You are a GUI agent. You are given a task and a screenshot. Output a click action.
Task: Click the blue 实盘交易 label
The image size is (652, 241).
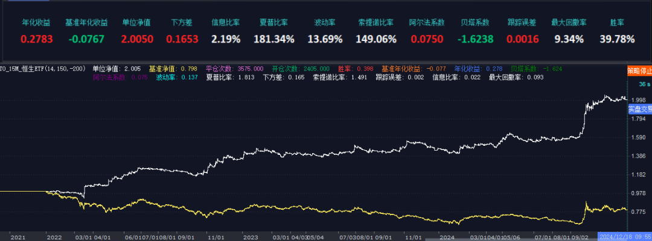point(639,109)
